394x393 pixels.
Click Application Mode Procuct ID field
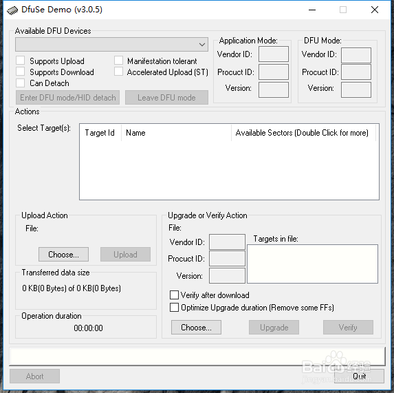coord(274,72)
